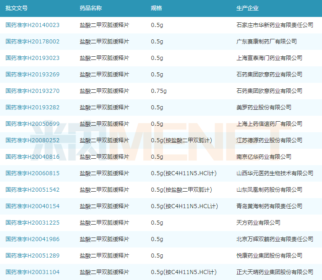The width and height of the screenshot is (322, 280).
Task: Open approval number 国药准字H20041986
Action: 32,239
